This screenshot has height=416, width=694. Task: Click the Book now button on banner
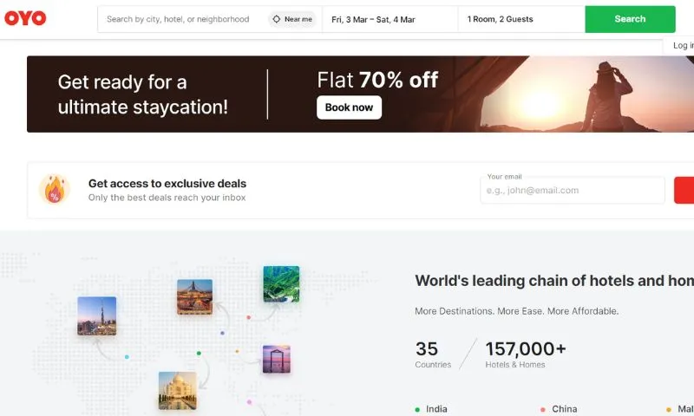(x=349, y=107)
